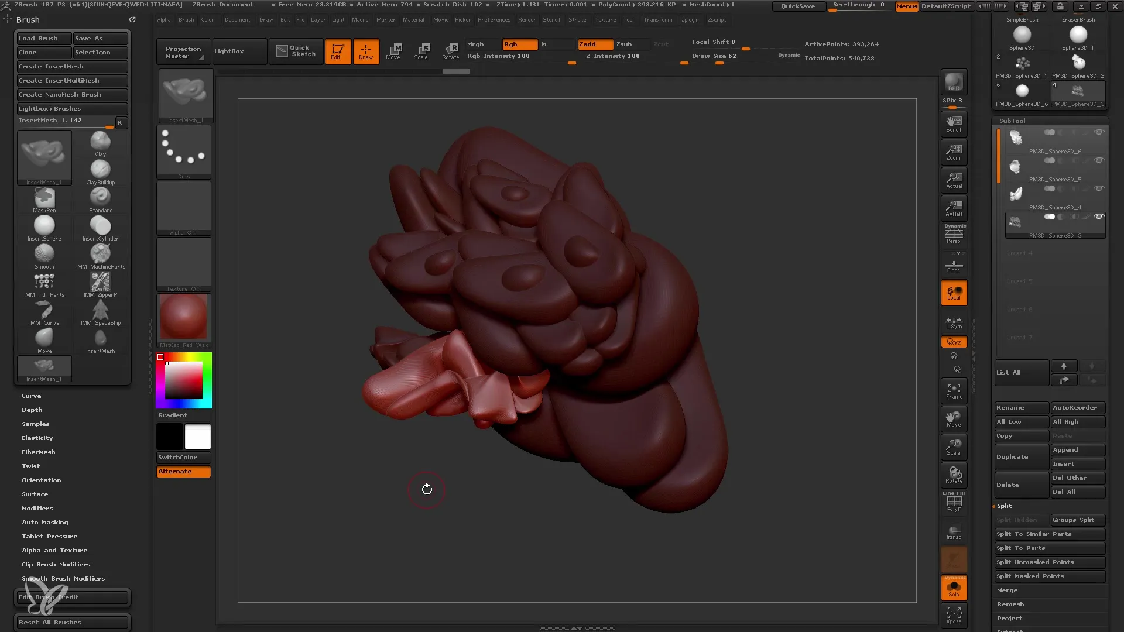
Task: Click the Remesh button in SubTool
Action: point(1009,603)
